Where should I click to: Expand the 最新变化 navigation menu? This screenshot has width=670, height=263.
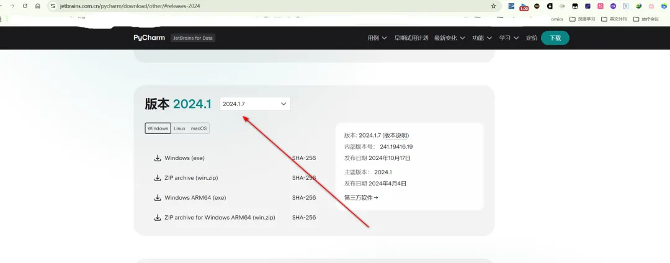pyautogui.click(x=450, y=38)
